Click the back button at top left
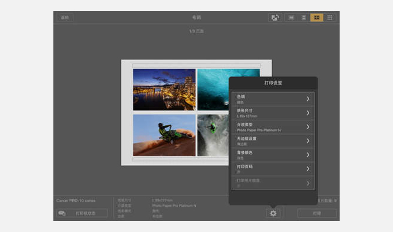This screenshot has width=393, height=232. click(65, 18)
